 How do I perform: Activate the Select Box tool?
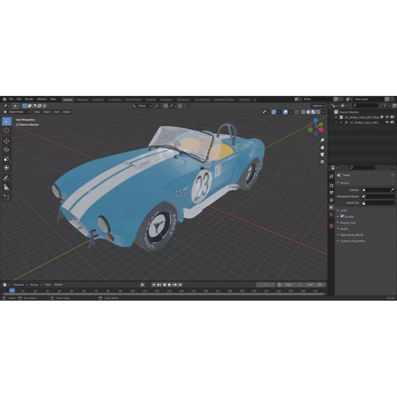6,122
